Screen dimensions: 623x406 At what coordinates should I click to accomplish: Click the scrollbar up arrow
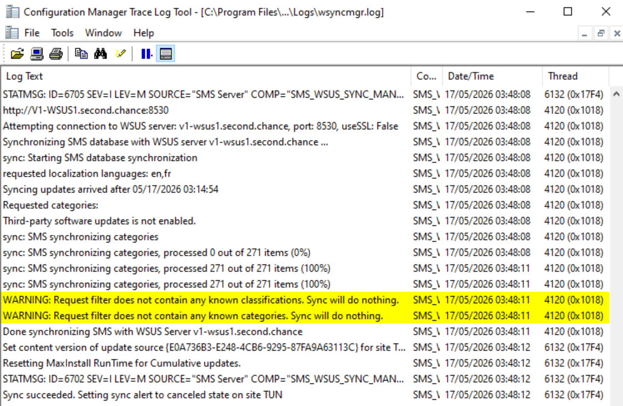[616, 94]
